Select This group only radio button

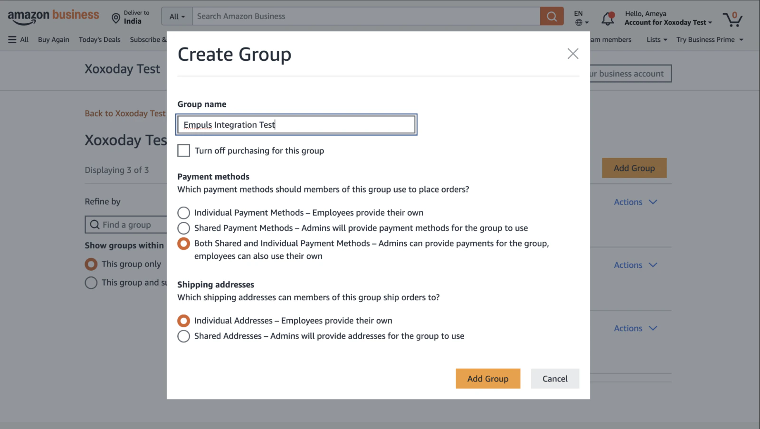pyautogui.click(x=91, y=264)
